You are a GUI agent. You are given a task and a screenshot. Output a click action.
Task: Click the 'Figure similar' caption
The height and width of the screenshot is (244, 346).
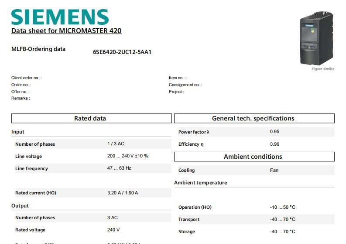point(323,69)
